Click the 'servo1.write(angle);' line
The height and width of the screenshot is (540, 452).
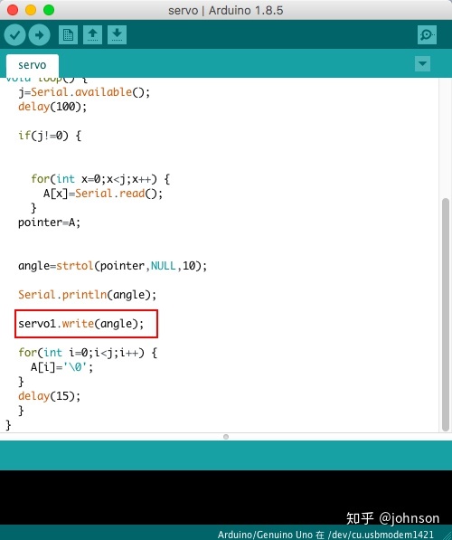coord(80,324)
